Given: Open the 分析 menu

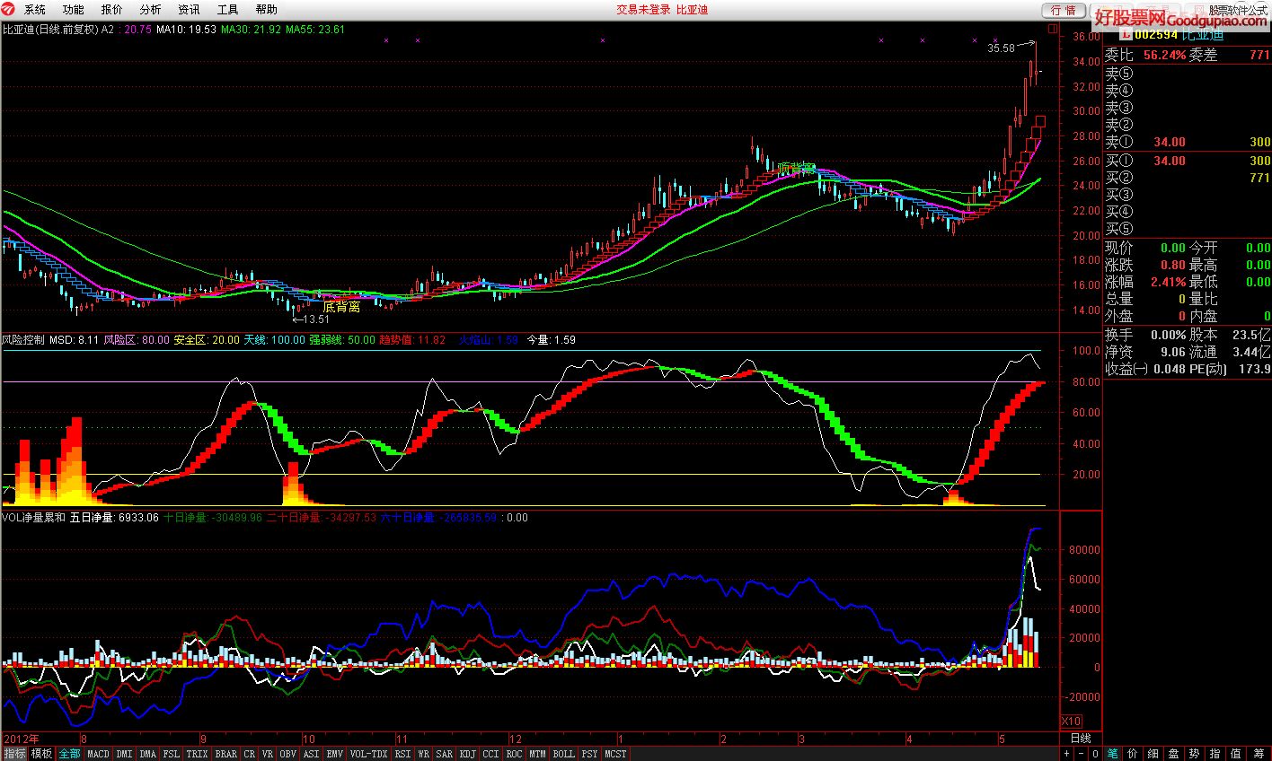Looking at the screenshot, I should (151, 10).
